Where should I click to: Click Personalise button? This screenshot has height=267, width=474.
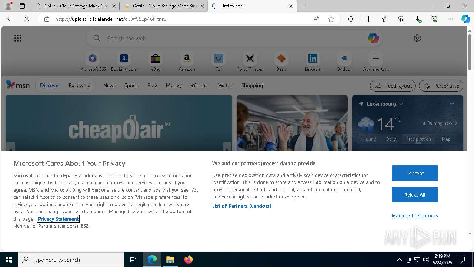click(x=441, y=86)
